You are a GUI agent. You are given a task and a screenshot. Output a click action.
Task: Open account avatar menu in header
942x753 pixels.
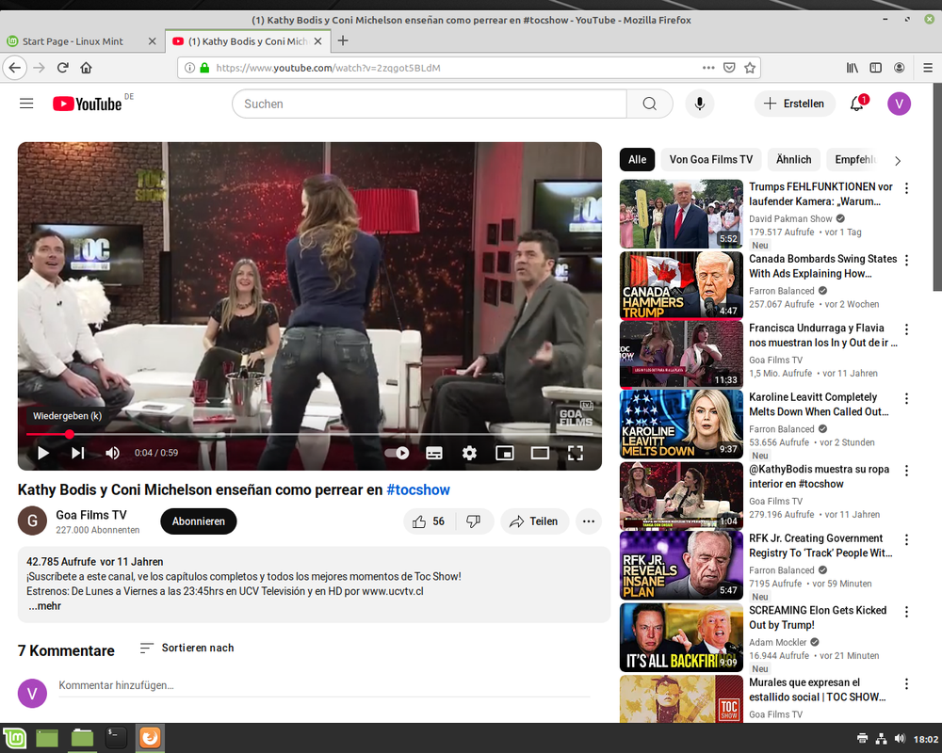pos(899,104)
